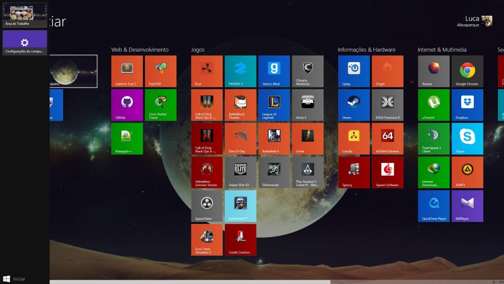Click the Iniciar Start button

click(14, 278)
